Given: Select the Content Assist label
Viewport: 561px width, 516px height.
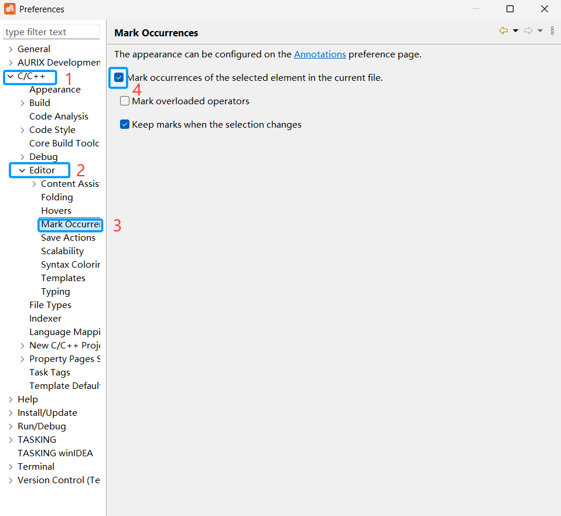Looking at the screenshot, I should 70,184.
